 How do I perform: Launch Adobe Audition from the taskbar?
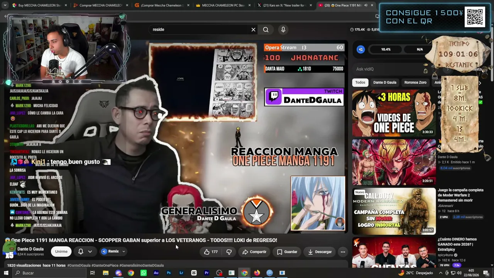point(156,273)
